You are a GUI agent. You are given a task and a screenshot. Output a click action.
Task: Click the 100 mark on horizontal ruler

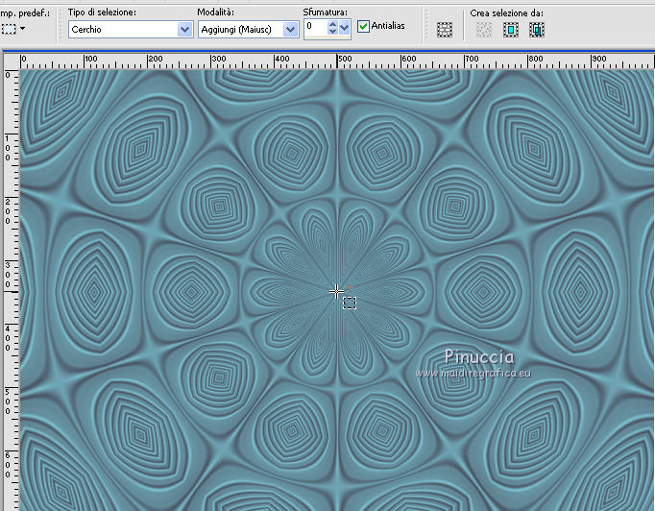(89, 60)
